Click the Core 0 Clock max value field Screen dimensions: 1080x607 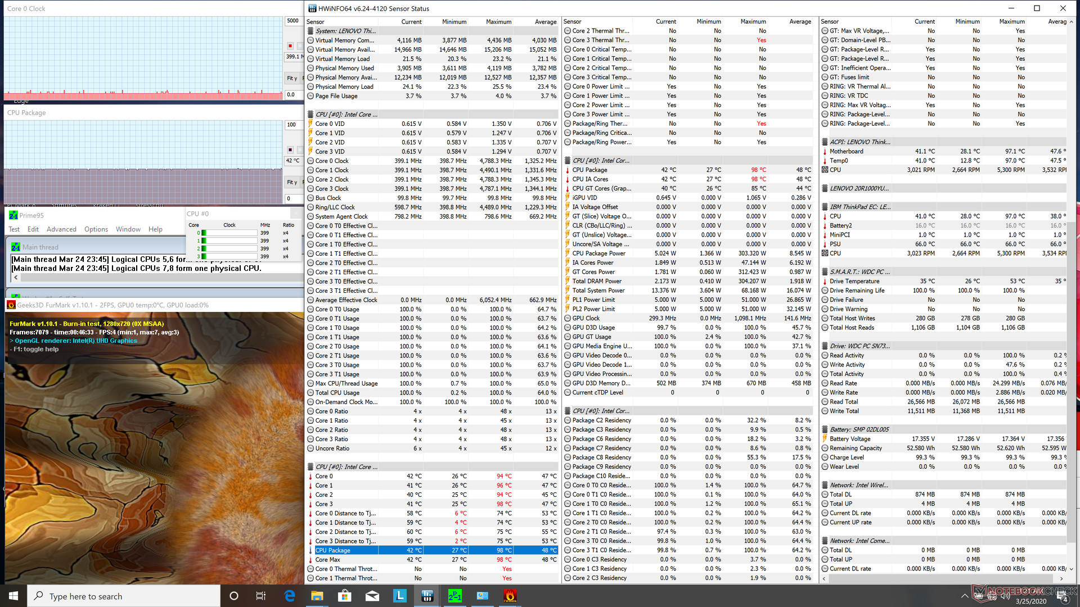tap(294, 21)
